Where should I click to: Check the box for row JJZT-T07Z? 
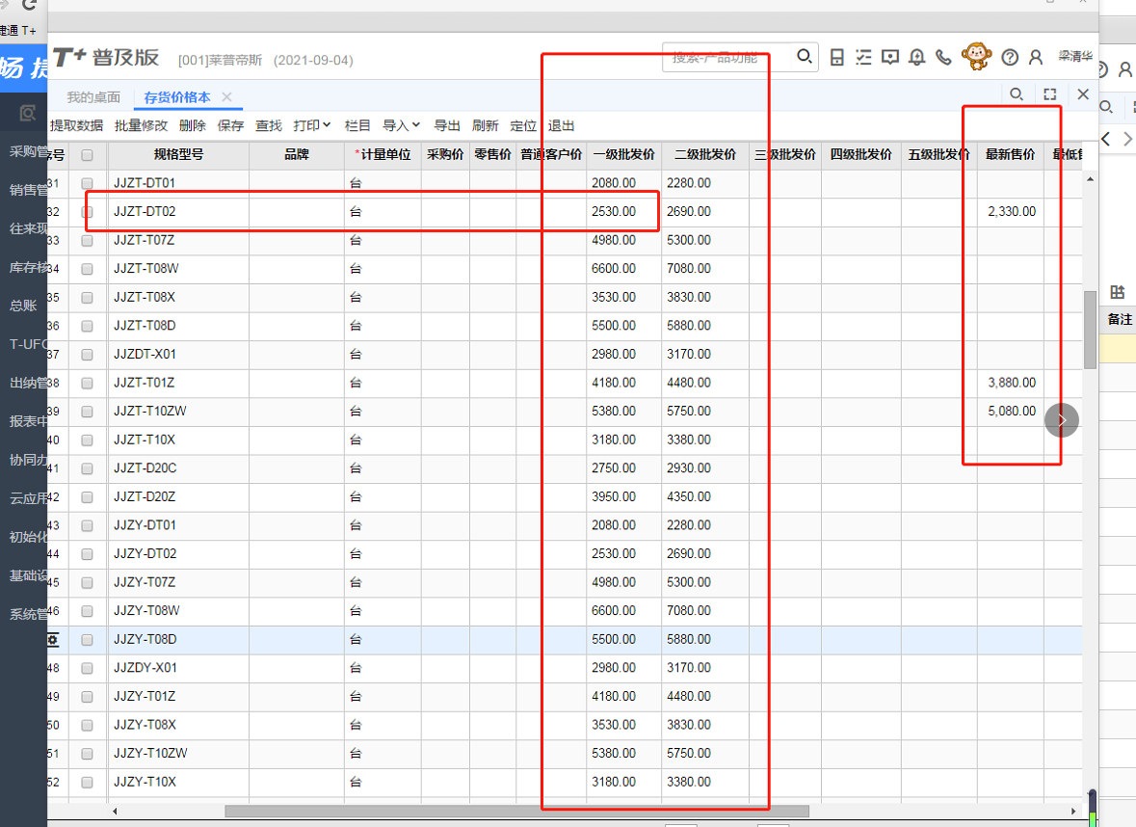[87, 241]
